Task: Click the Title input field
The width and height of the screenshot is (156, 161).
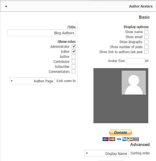Action: click(41, 33)
